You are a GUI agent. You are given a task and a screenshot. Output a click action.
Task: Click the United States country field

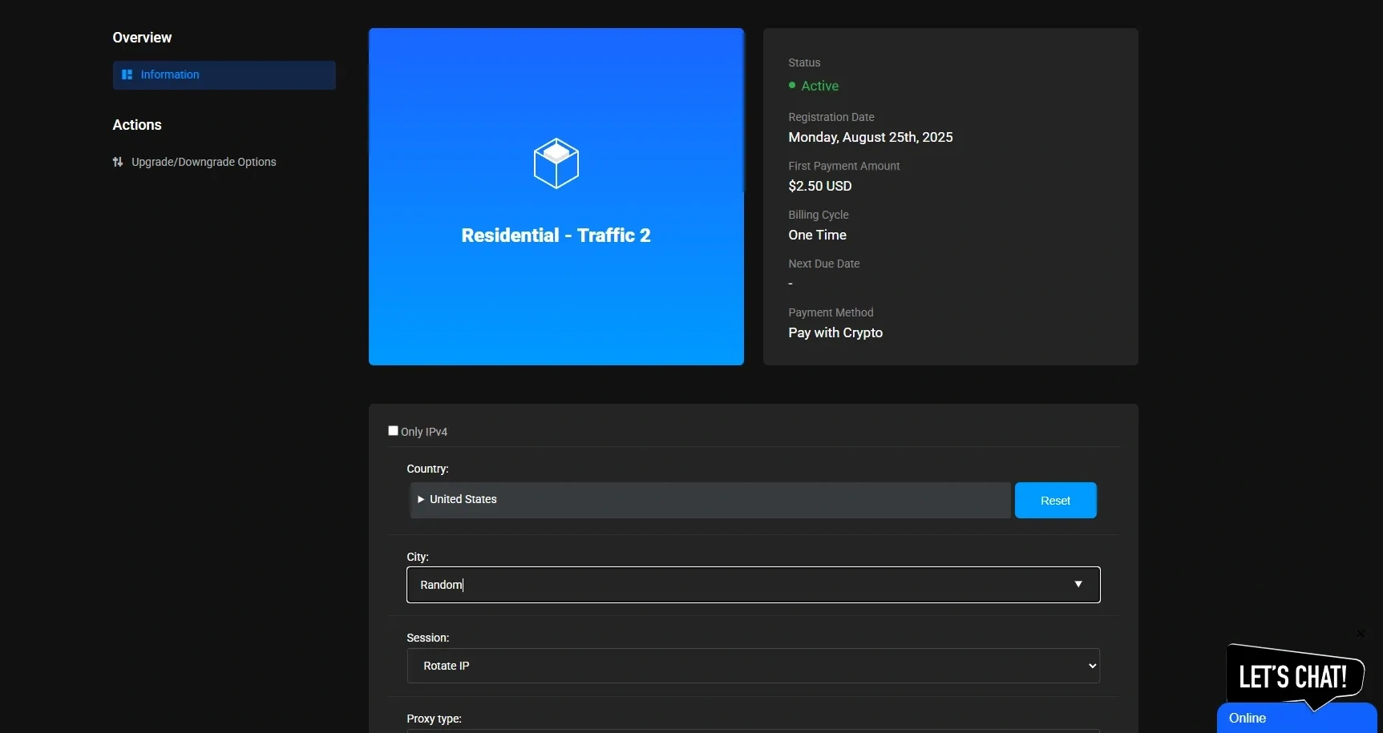click(x=710, y=500)
